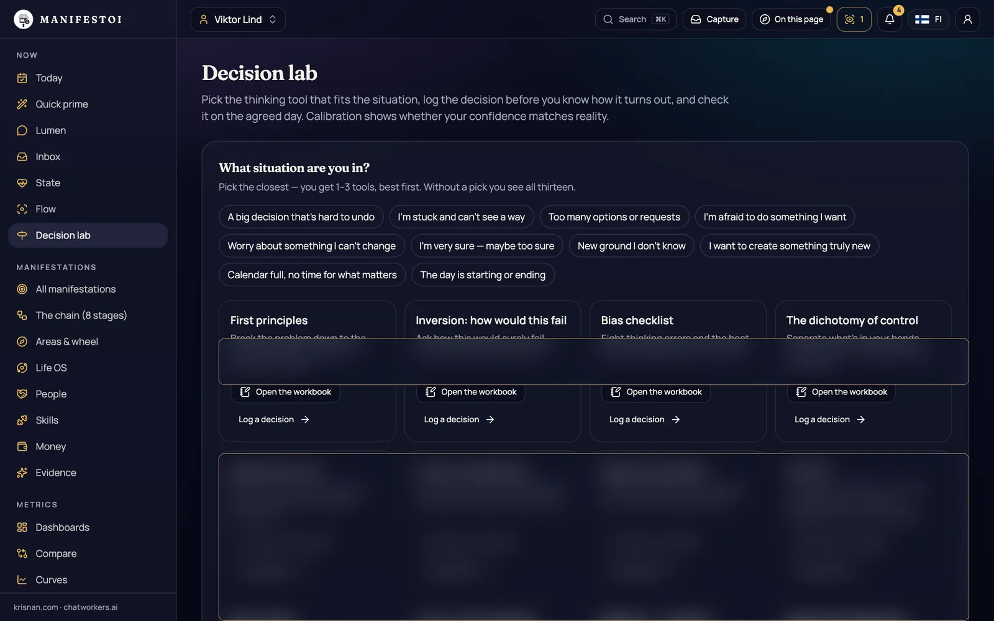994x621 pixels.
Task: Click the Areas & wheel compass icon
Action: click(x=22, y=342)
